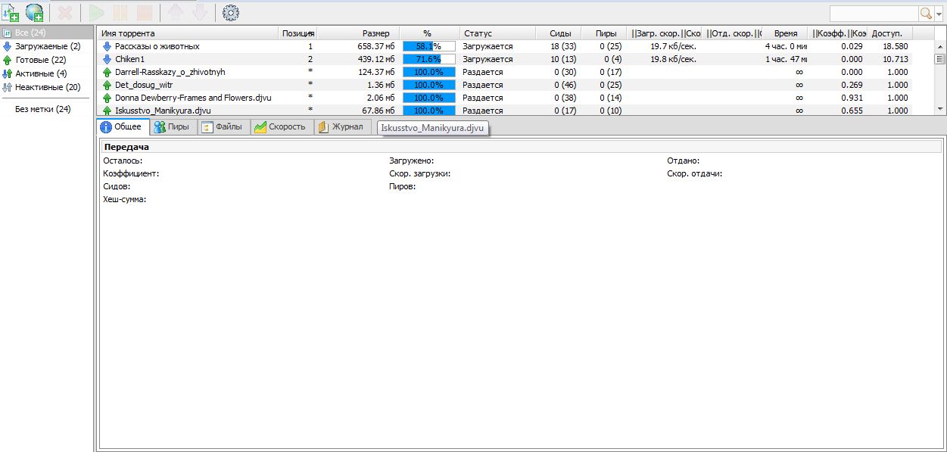Screen dimensions: 947x452
Task: Click the Add Torrent from URL globe icon
Action: [x=34, y=13]
